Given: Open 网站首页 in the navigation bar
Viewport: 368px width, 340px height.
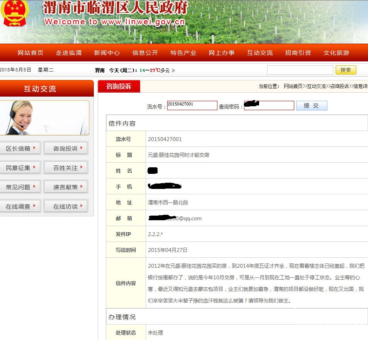Looking at the screenshot, I should pos(31,53).
